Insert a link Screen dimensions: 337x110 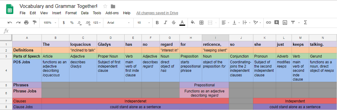tap(269, 22)
